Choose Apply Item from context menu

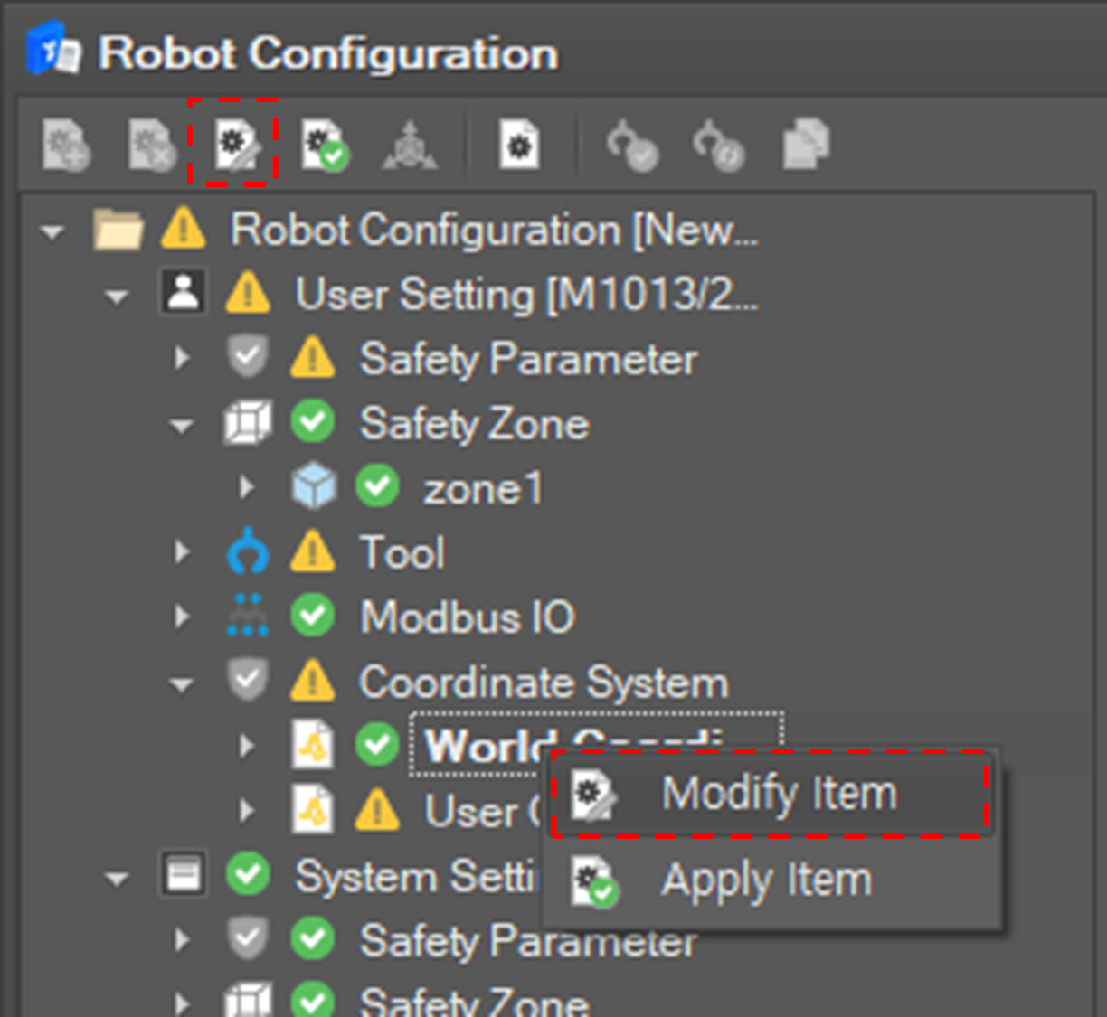[765, 880]
